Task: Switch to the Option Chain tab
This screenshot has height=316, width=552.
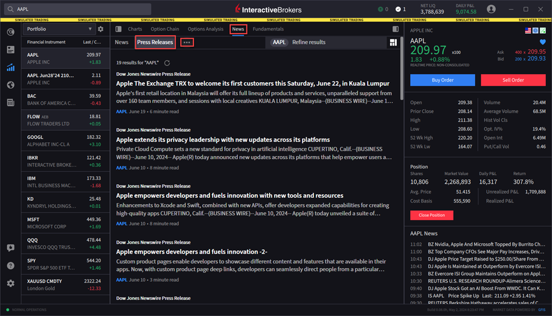Action: pyautogui.click(x=165, y=29)
